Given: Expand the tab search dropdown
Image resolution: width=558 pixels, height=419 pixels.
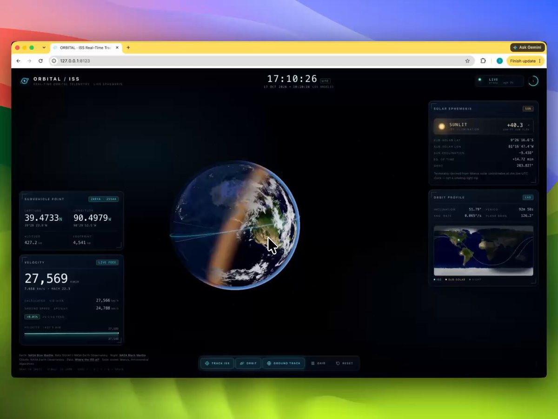Looking at the screenshot, I should point(44,47).
